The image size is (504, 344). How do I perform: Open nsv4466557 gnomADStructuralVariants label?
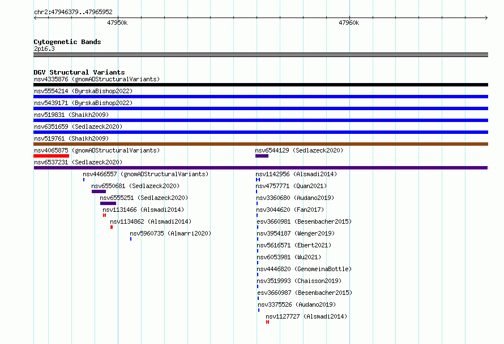(146, 174)
